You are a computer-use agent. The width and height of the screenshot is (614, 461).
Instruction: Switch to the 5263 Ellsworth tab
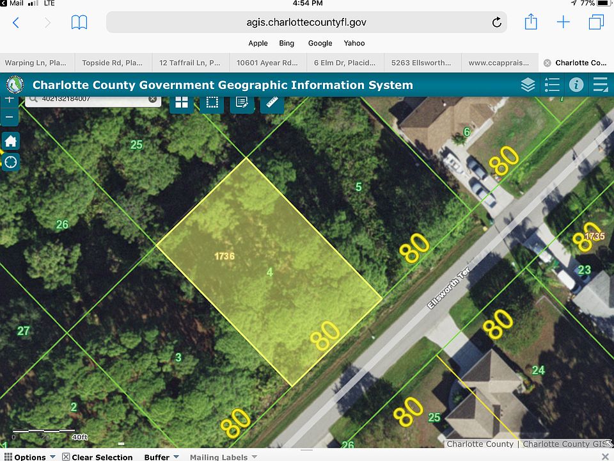(421, 63)
